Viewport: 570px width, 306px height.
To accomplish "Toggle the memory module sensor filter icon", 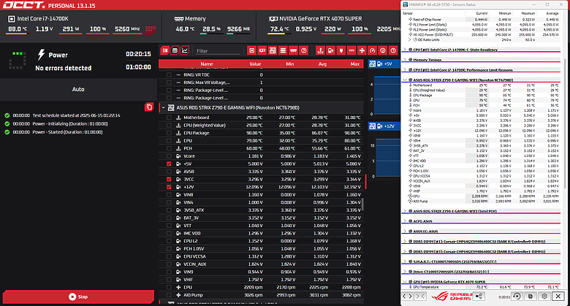I will pos(293,50).
